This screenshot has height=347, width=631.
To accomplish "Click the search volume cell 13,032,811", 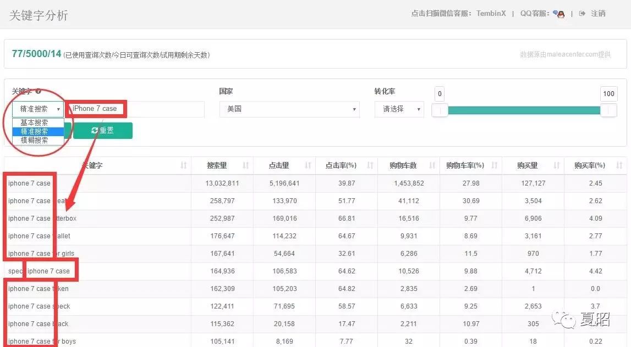I will (x=222, y=183).
